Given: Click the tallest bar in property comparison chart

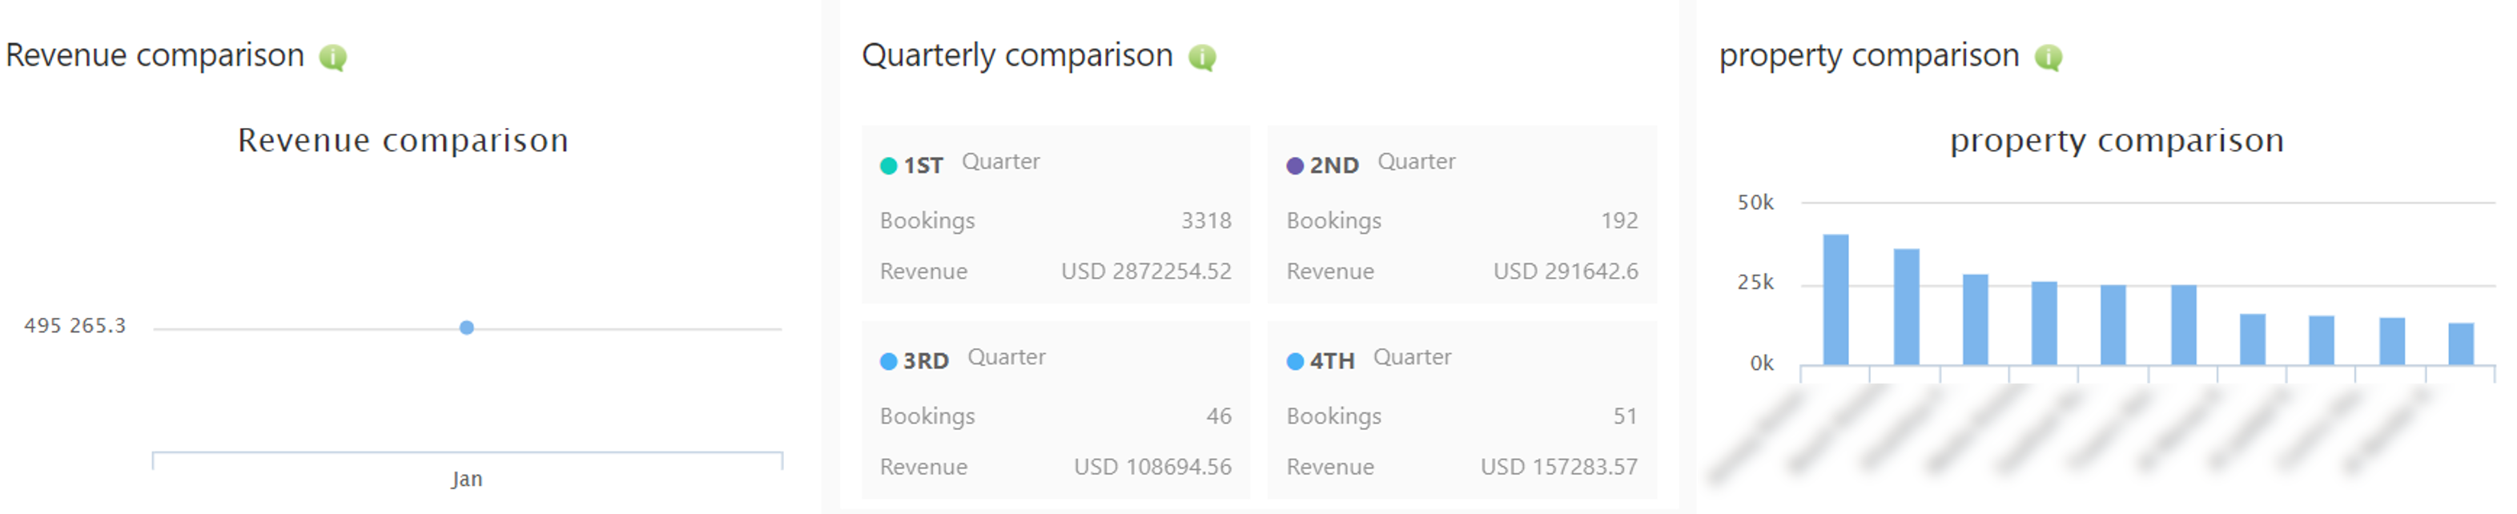Looking at the screenshot, I should (x=1835, y=299).
